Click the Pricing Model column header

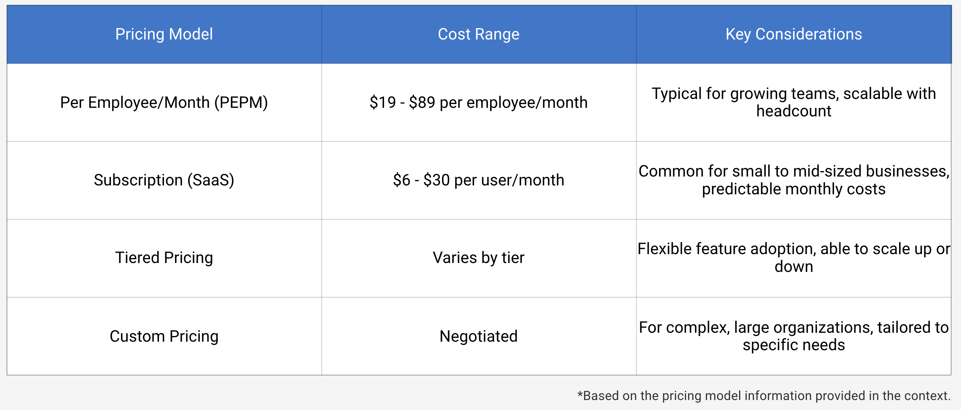[x=164, y=35]
